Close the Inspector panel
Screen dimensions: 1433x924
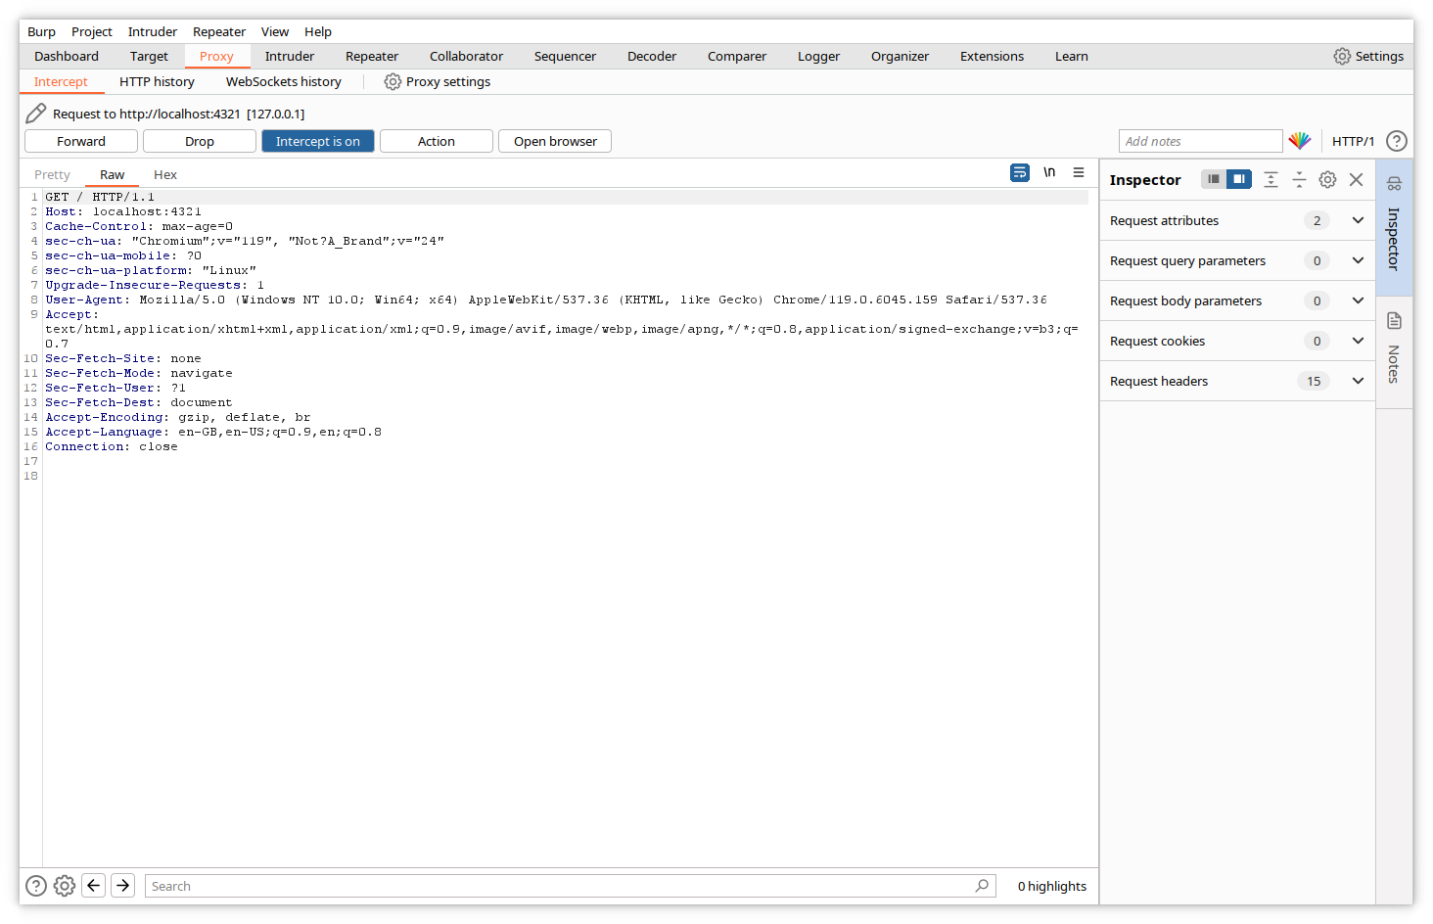pos(1356,180)
